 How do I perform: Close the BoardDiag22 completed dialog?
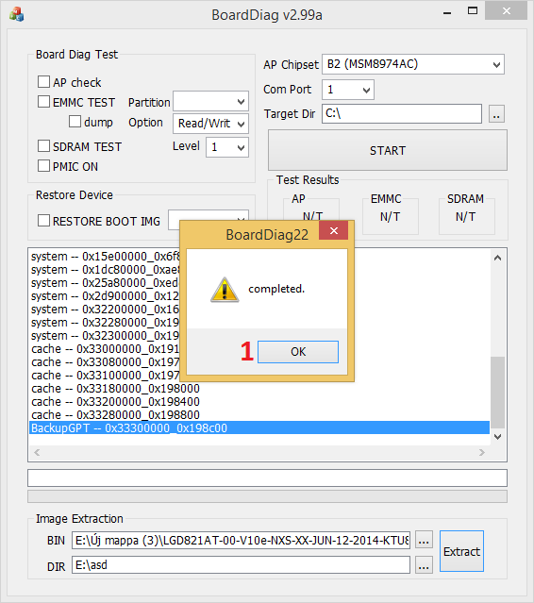pos(333,231)
